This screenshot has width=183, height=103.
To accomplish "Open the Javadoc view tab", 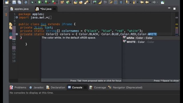I will [37, 88].
